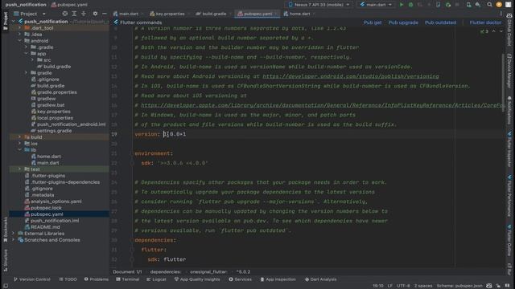Screen dimensions: 515x289
Task: Open Project tool window side tab
Action: pyautogui.click(x=5, y=22)
